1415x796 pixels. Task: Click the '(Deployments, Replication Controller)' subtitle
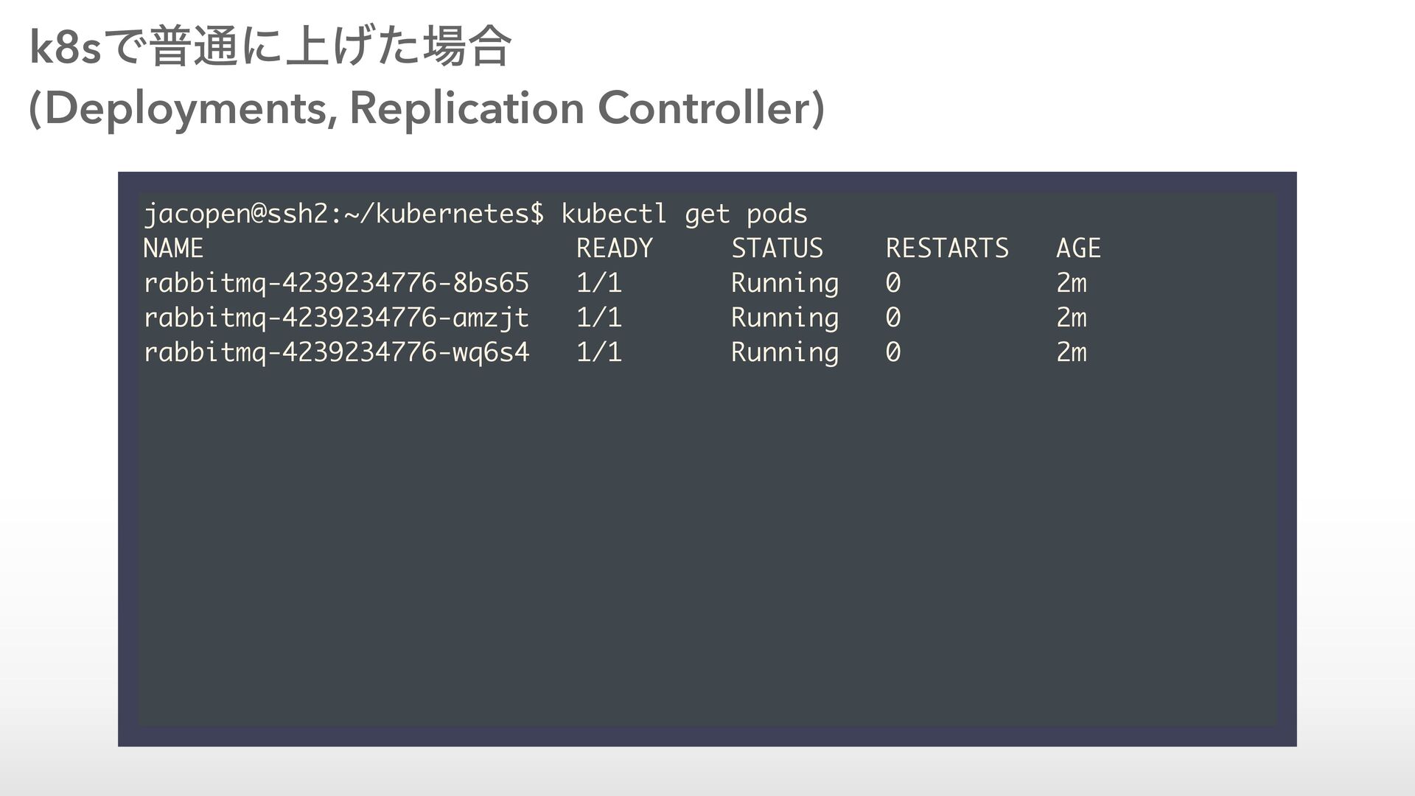pos(426,108)
